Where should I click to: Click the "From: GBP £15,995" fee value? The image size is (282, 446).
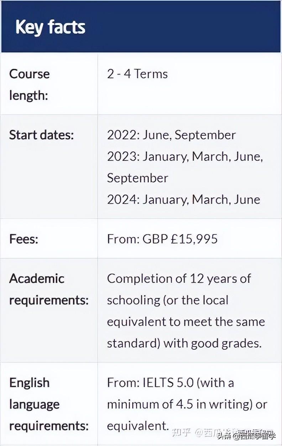pos(162,239)
